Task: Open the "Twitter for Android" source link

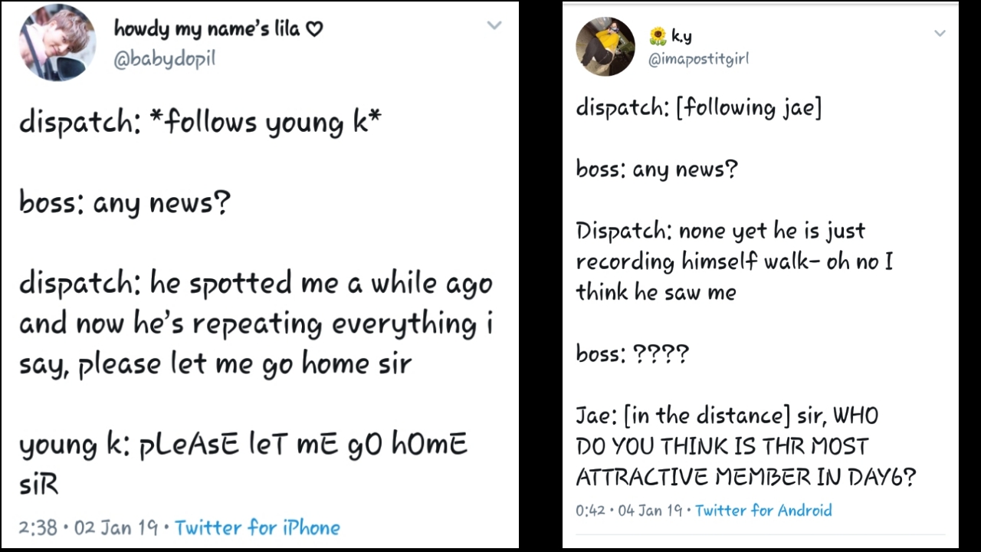Action: 763,511
